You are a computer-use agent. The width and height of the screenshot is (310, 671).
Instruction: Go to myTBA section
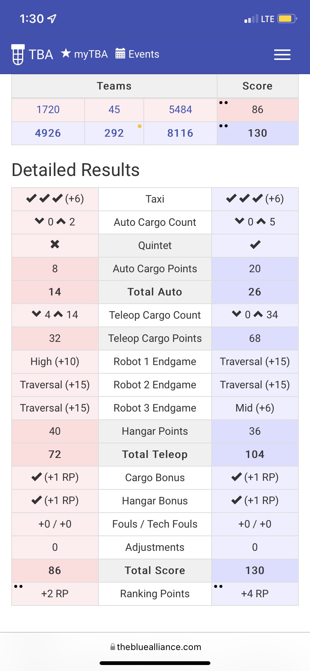point(85,54)
